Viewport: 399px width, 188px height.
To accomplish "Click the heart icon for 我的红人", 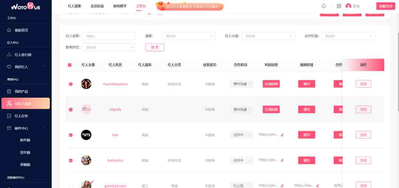I will (9, 67).
